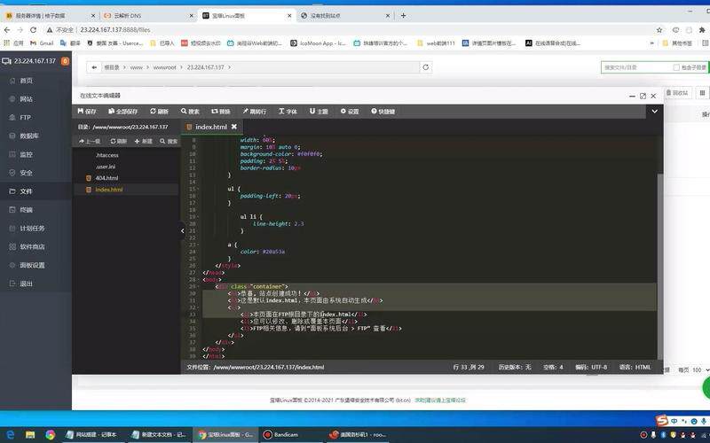Search files in the editor sidebar
This screenshot has width=710, height=443.
pos(169,142)
